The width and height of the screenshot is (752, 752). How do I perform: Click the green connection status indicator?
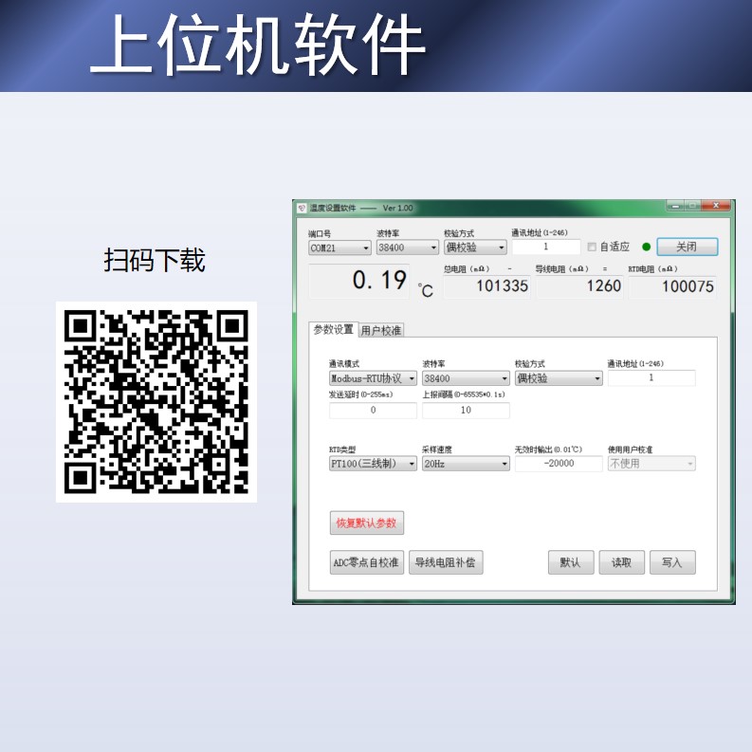646,247
